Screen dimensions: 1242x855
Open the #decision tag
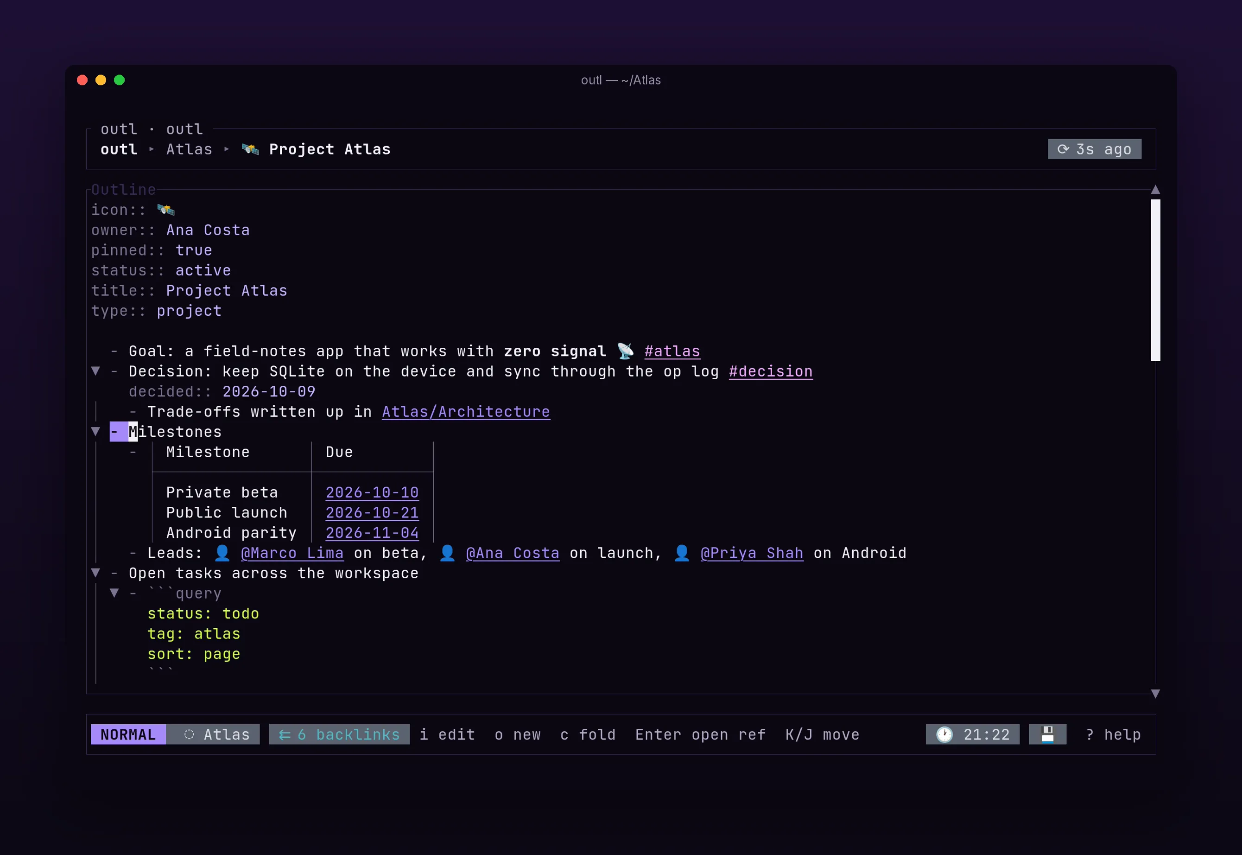pos(770,372)
